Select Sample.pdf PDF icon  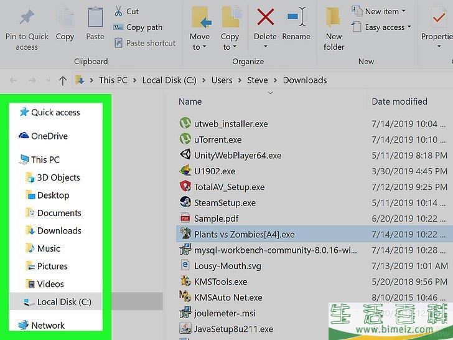tap(185, 218)
